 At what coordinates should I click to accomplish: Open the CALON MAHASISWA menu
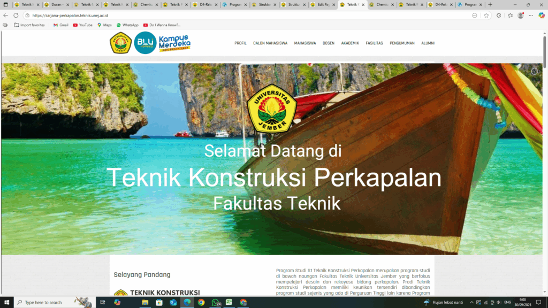pos(270,43)
